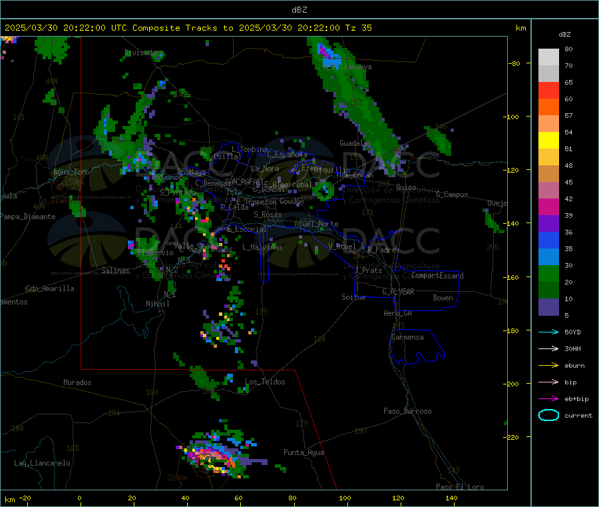
Task: Click the 'Guadales' location label
Action: 355,143
